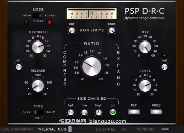Click the FAT button
Viewport: 184px width, 133px height.
pos(134,112)
